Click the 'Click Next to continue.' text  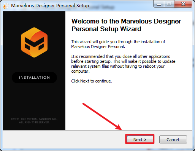point(92,81)
